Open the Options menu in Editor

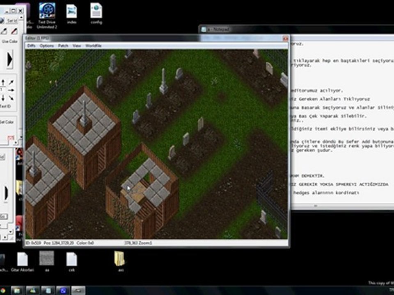click(x=47, y=45)
